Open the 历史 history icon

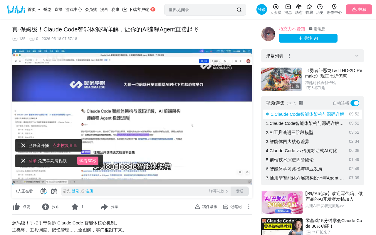320,7
